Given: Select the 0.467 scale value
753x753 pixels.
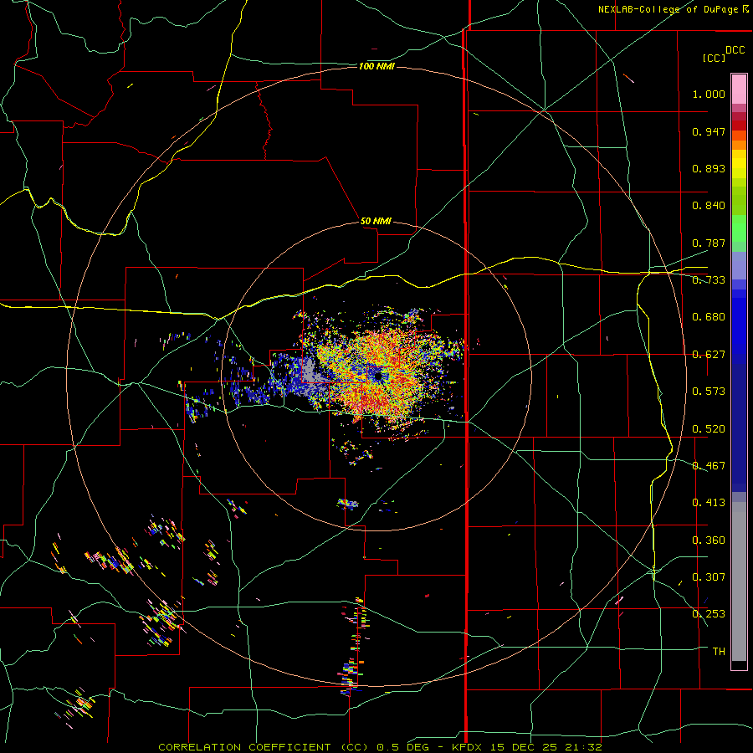Looking at the screenshot, I should [709, 466].
